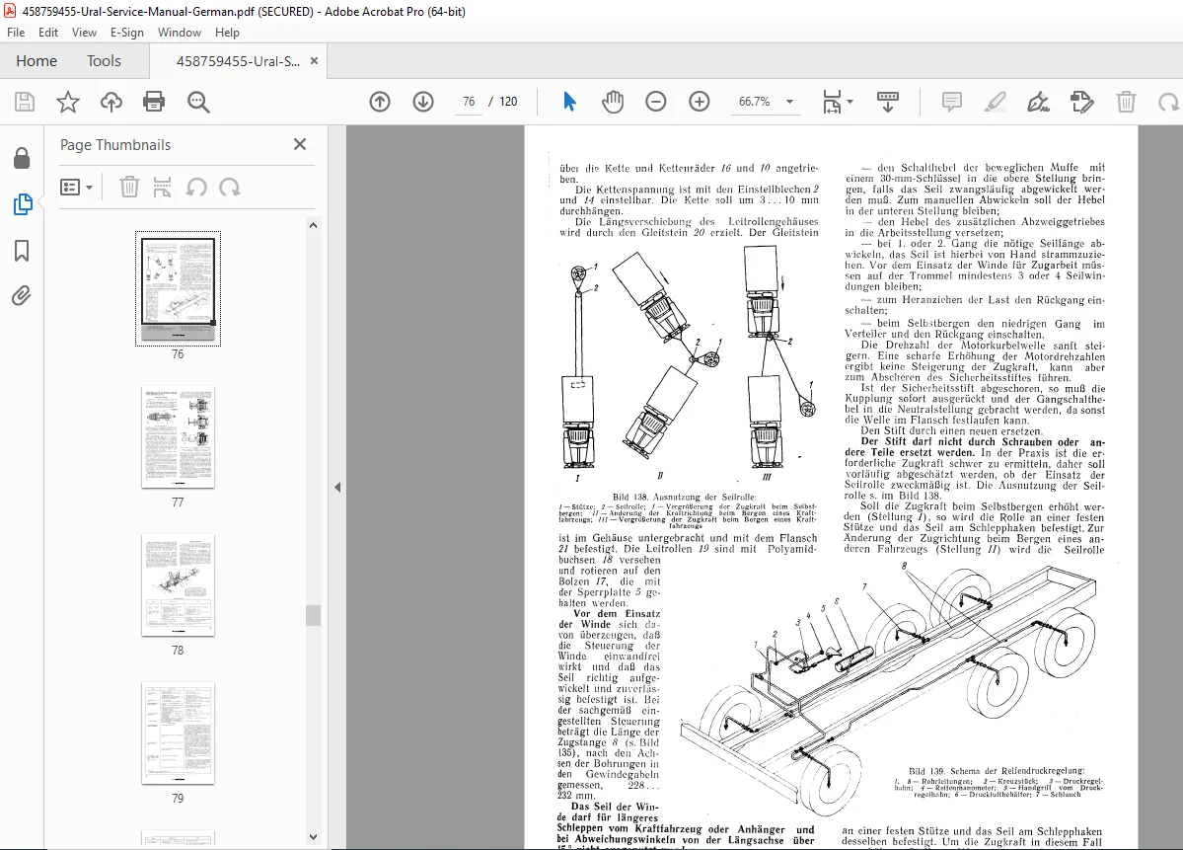Click the insert page break icon in thumbnails panel
The image size is (1183, 850).
[x=162, y=187]
